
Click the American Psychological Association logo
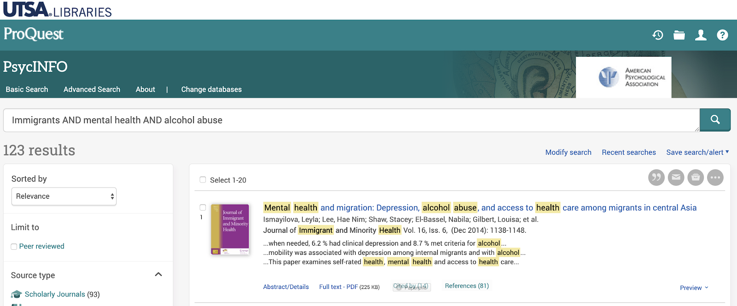624,77
